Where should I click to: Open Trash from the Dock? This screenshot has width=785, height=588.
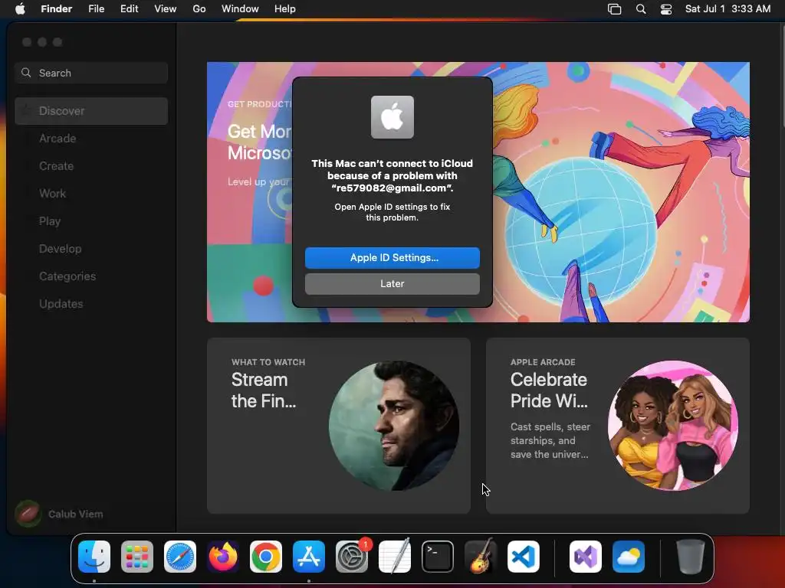pyautogui.click(x=691, y=557)
